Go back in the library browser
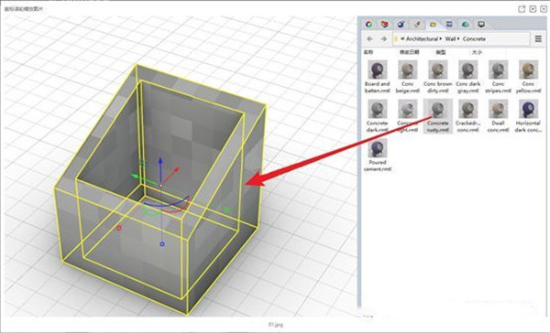This screenshot has width=550, height=333. (x=369, y=38)
